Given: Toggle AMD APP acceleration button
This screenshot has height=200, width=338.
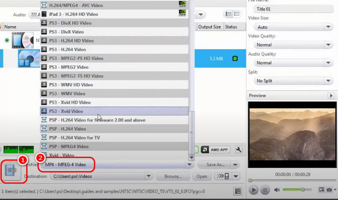Looking at the screenshot, I should pyautogui.click(x=215, y=150).
